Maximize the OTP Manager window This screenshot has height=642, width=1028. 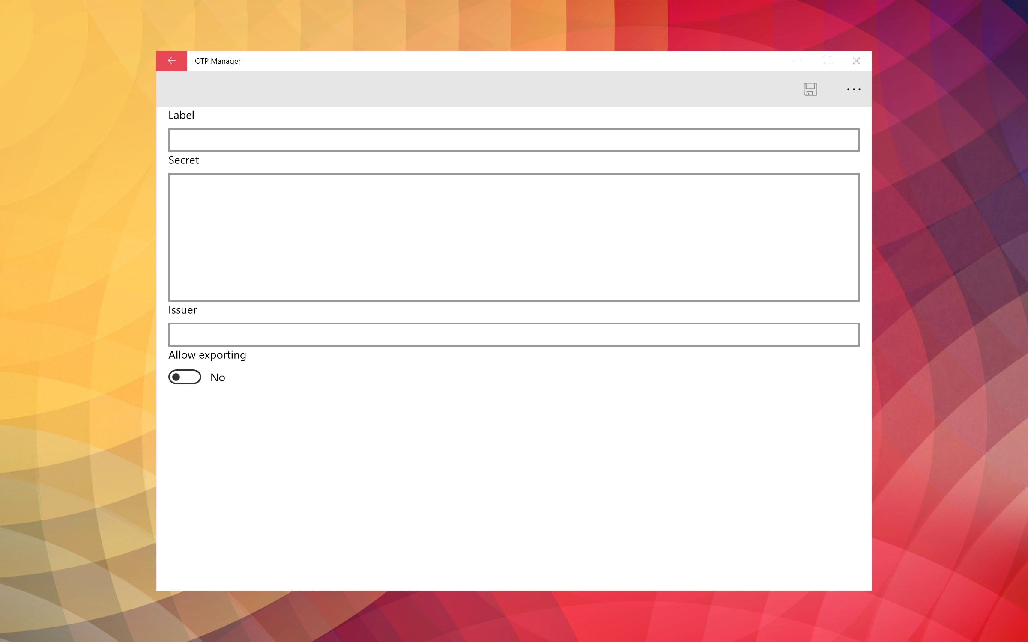[827, 61]
